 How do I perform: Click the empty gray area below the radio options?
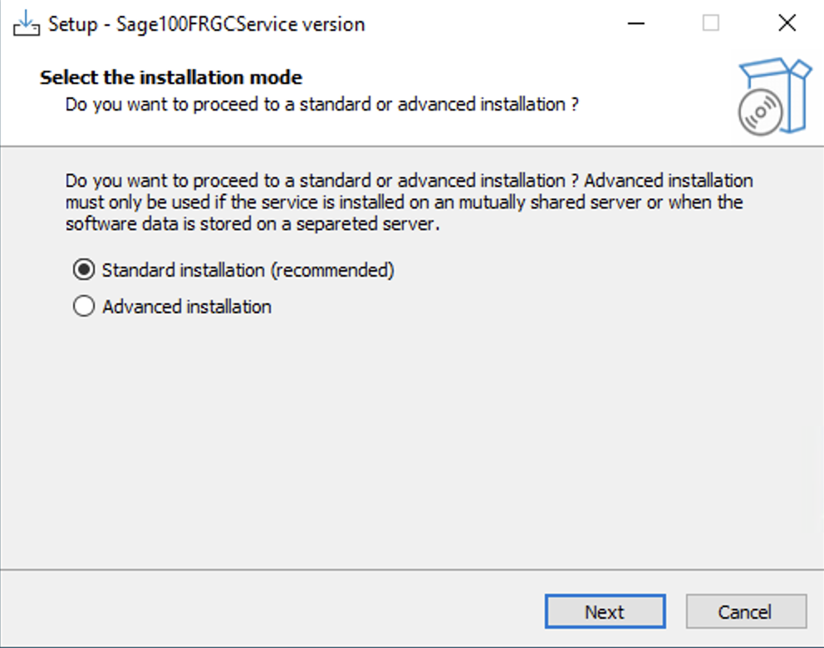click(412, 441)
